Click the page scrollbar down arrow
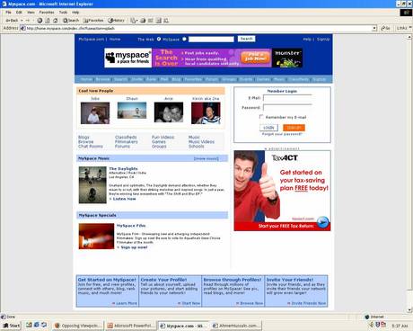Viewport: 413px width, 331px height. 409,310
